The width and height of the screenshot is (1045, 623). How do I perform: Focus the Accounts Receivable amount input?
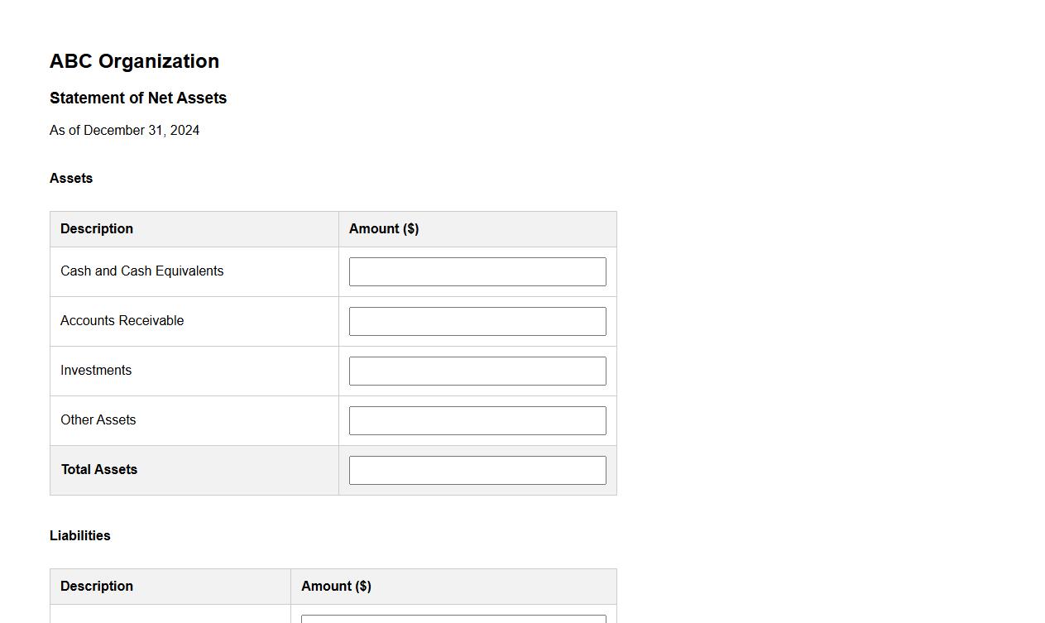coord(477,321)
